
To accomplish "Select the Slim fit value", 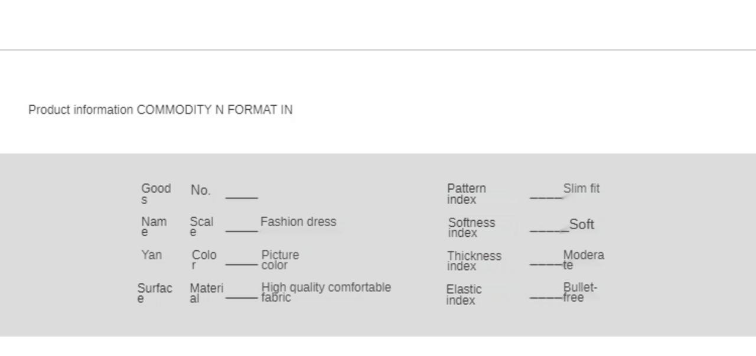I will 581,188.
